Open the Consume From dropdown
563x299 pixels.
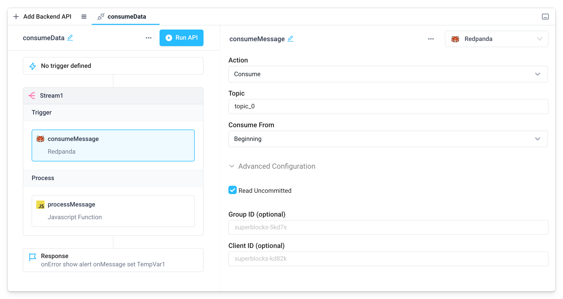[387, 139]
